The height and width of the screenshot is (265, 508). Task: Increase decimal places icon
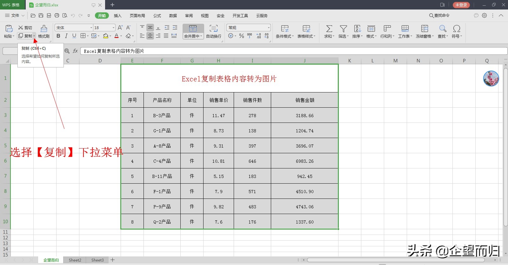pyautogui.click(x=259, y=36)
